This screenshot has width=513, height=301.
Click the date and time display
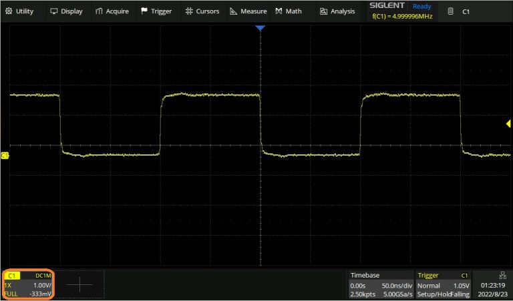[x=492, y=289]
